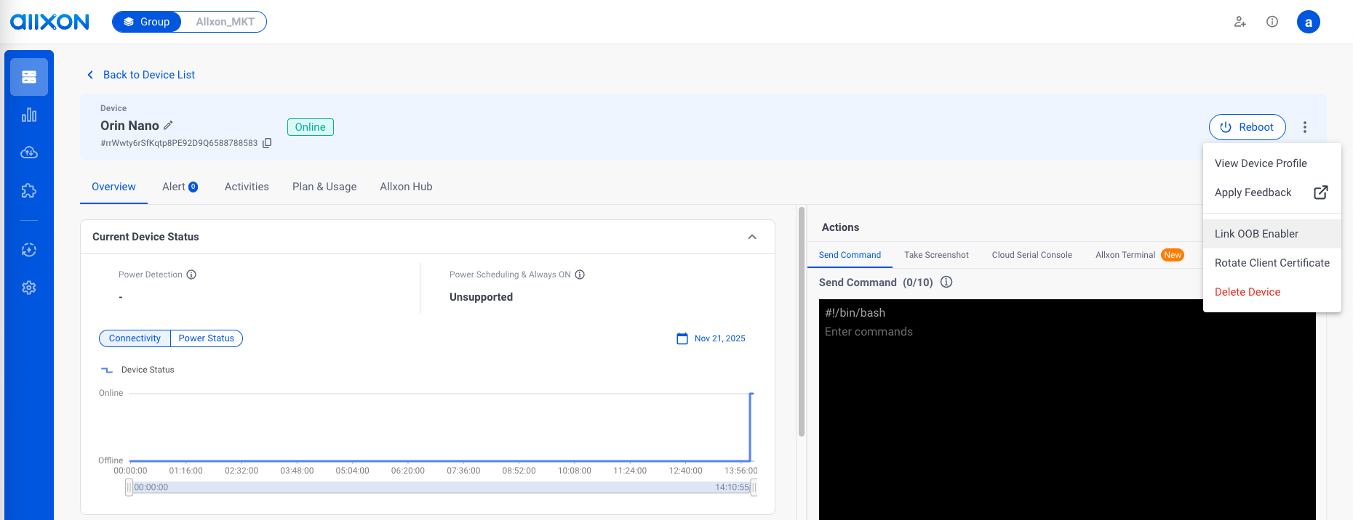Copy the device ID with copy icon
The width and height of the screenshot is (1353, 520).
point(267,143)
